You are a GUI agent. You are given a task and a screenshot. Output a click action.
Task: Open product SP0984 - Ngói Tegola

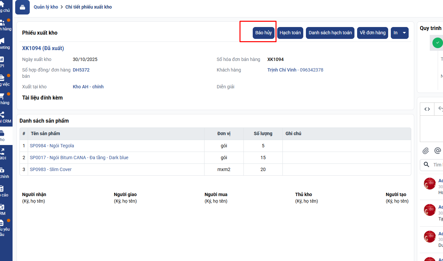[52, 146]
